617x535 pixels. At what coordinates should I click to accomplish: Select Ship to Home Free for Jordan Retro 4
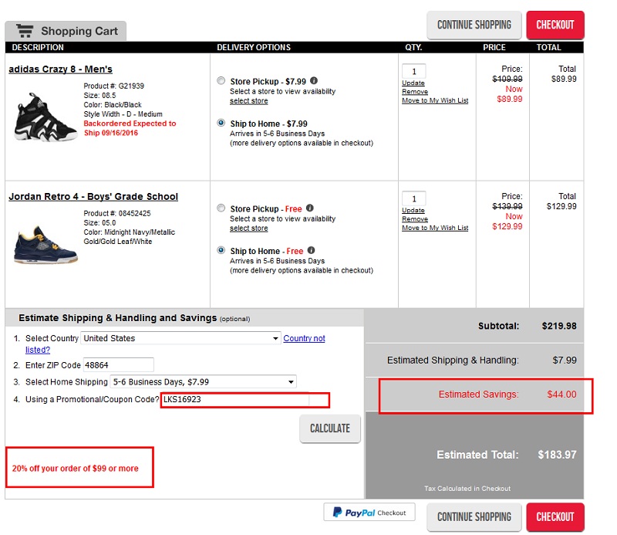click(221, 250)
